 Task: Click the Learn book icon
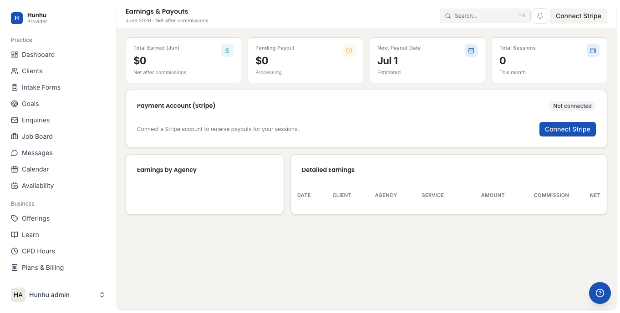coord(15,235)
